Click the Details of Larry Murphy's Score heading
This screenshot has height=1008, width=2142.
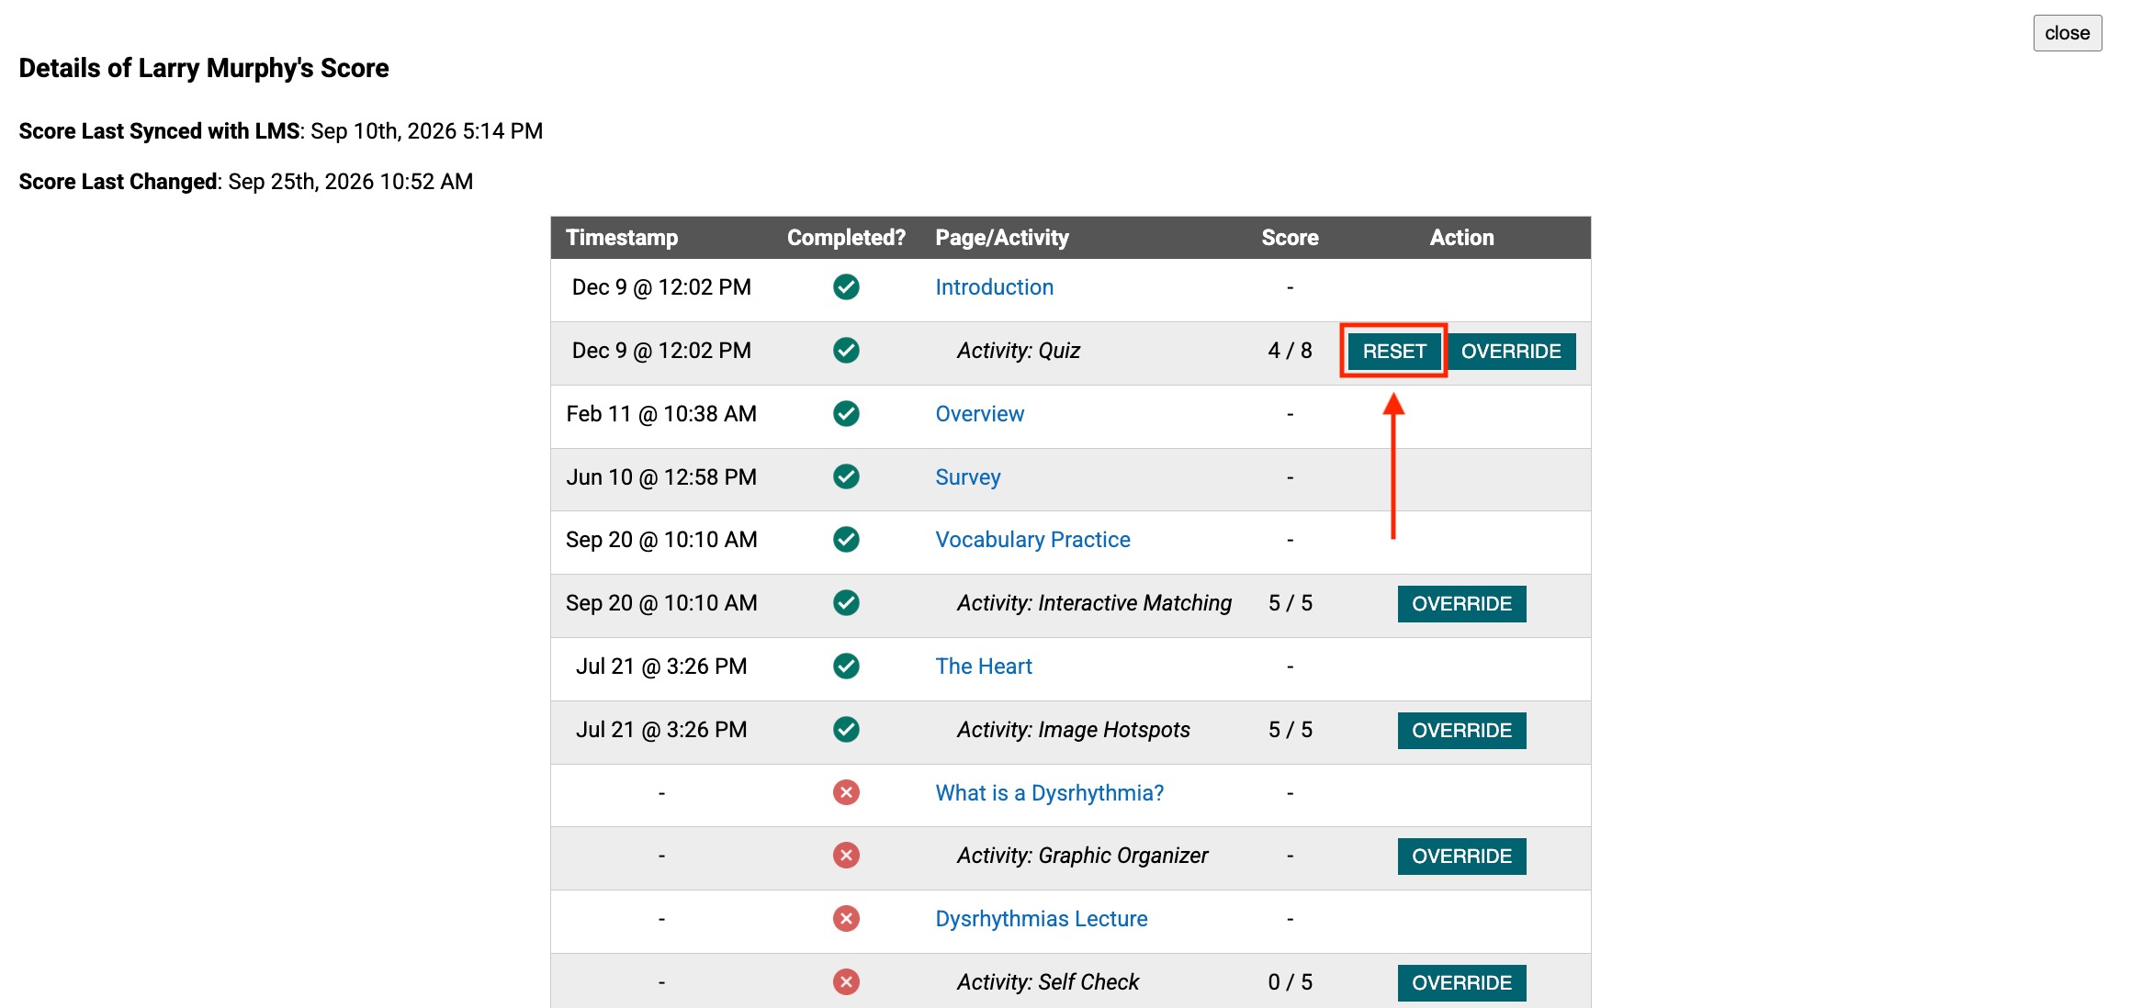[204, 69]
